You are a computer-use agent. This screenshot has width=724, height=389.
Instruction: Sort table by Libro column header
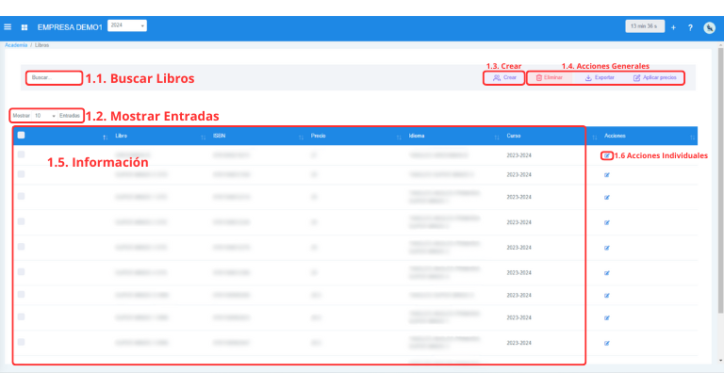(121, 137)
